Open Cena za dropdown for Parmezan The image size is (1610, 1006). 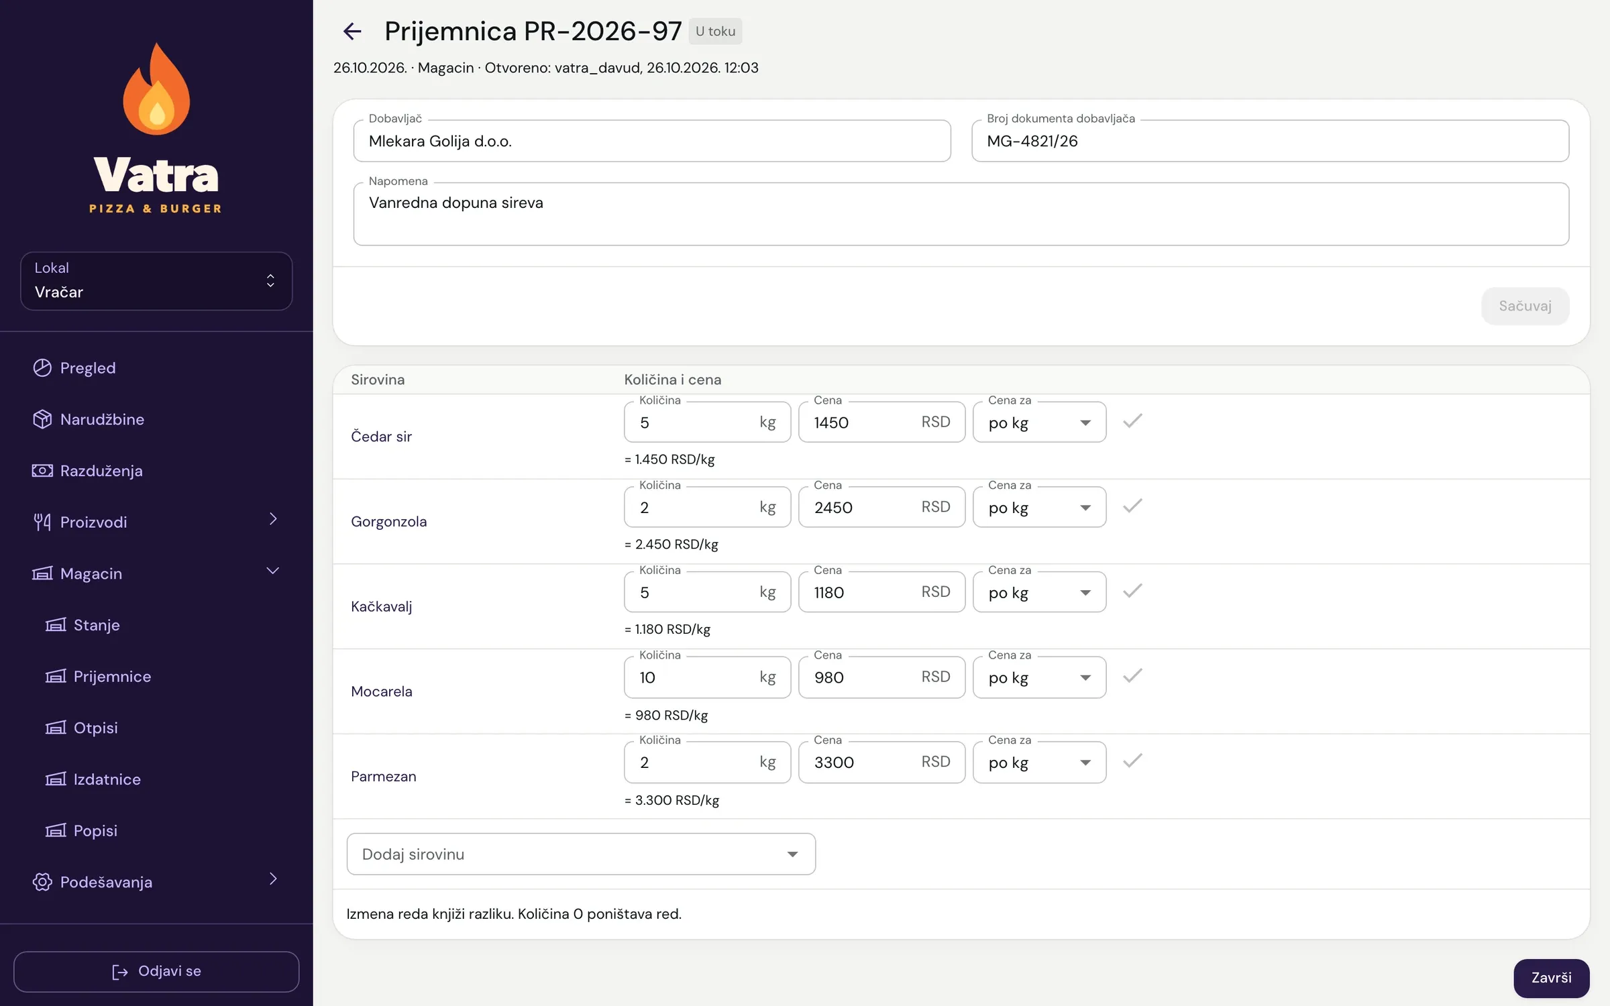tap(1039, 763)
